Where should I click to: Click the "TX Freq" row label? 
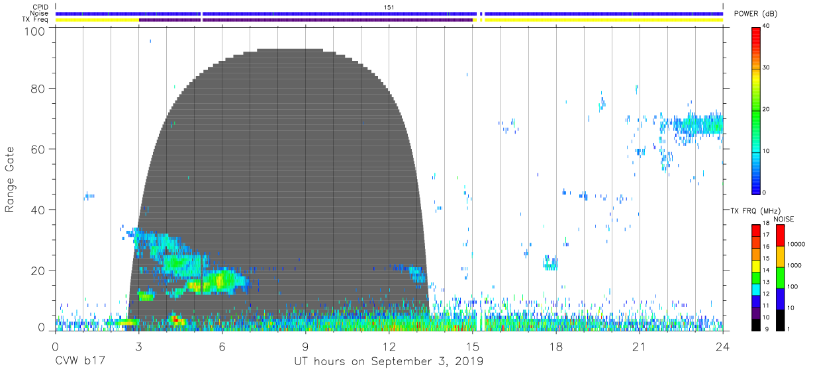36,20
